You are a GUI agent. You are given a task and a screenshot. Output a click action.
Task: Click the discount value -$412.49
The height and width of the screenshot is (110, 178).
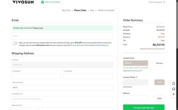[161, 37]
